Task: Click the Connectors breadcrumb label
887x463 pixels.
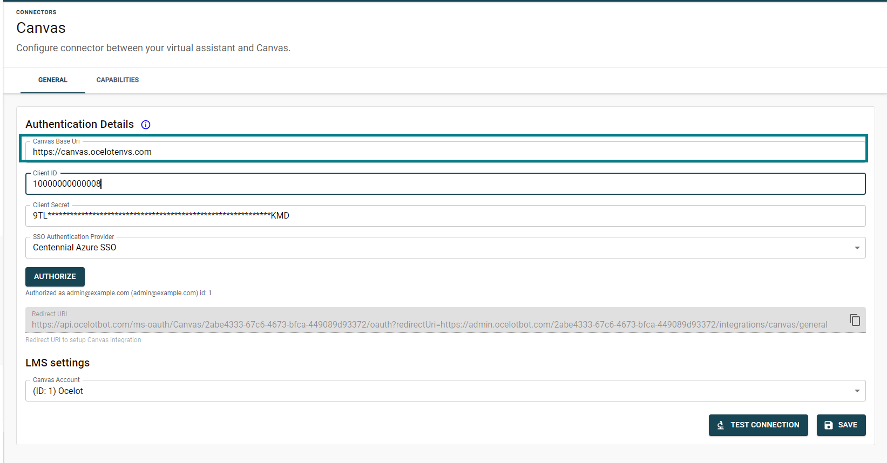Action: [36, 12]
